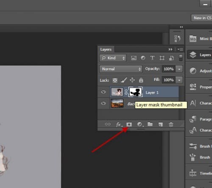Open the fx layer style menu
The height and width of the screenshot is (188, 212).
pyautogui.click(x=119, y=125)
